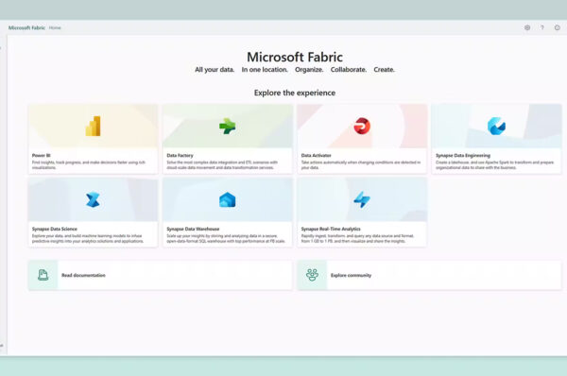This screenshot has height=376, width=567.
Task: Click the green Data Factory arrow icon
Action: [227, 127]
